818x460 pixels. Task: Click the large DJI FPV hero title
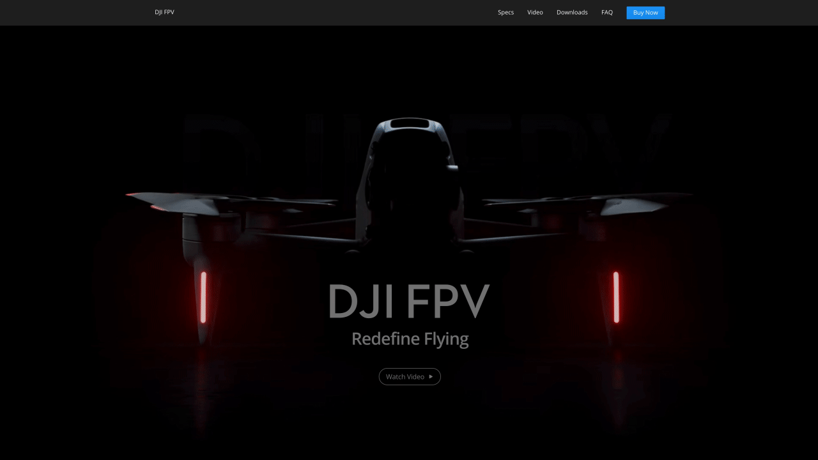click(409, 302)
